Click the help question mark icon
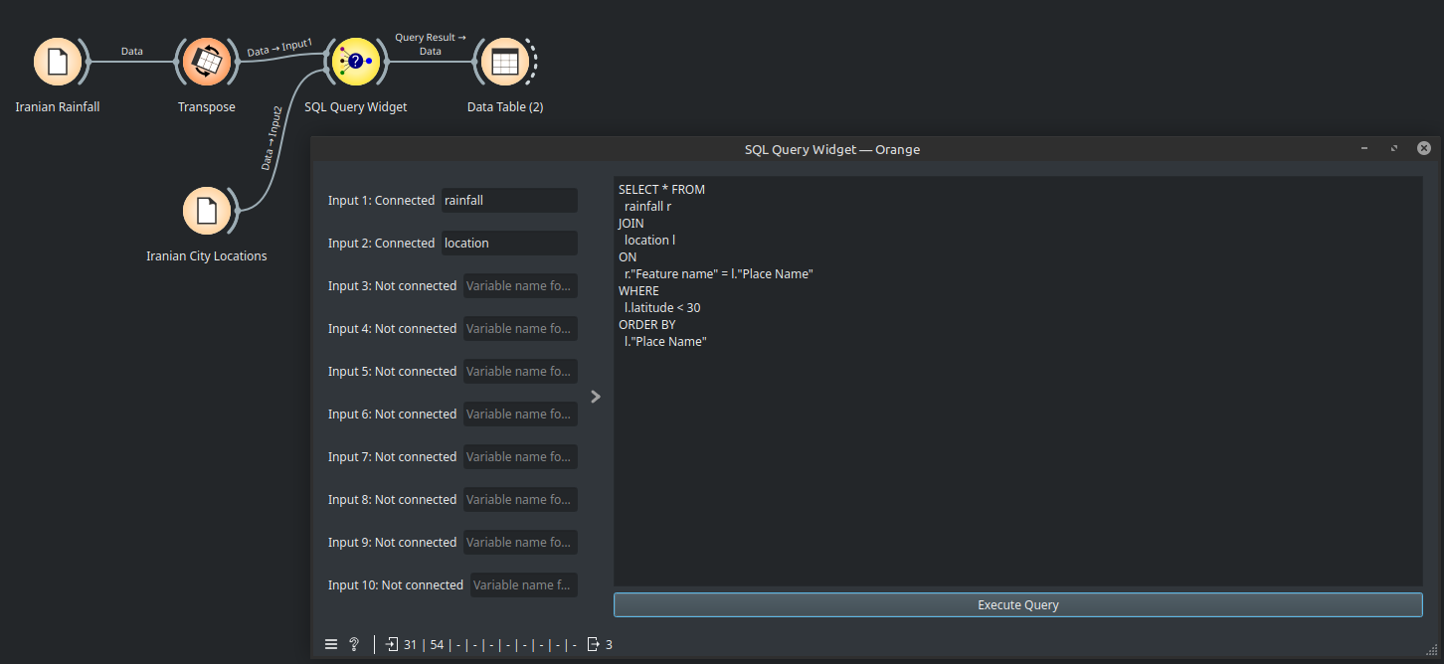Viewport: 1444px width, 664px height. pyautogui.click(x=354, y=644)
